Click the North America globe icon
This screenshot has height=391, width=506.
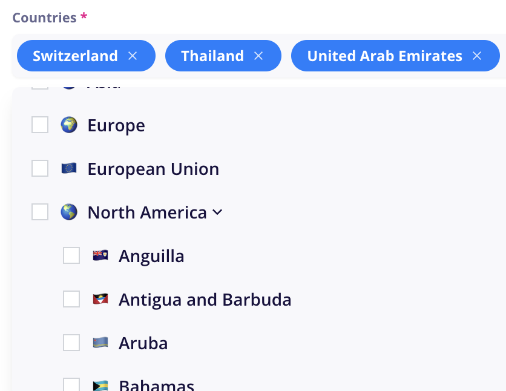pos(69,212)
